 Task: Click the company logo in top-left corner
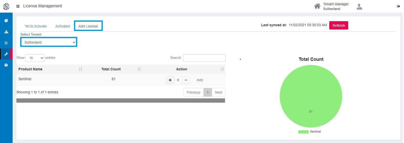click(6, 6)
